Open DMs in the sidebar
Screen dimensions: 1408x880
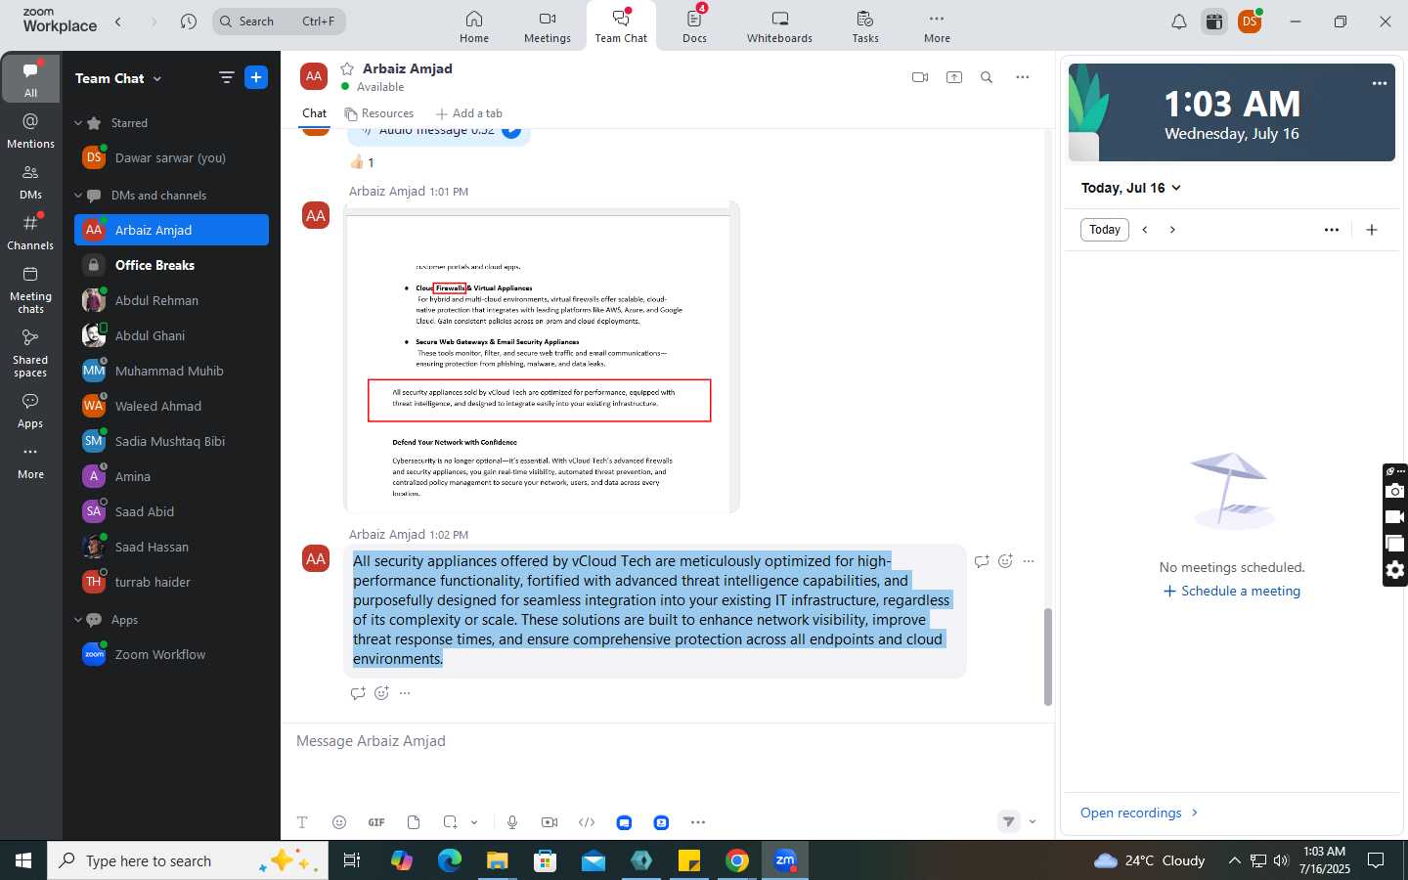point(31,181)
